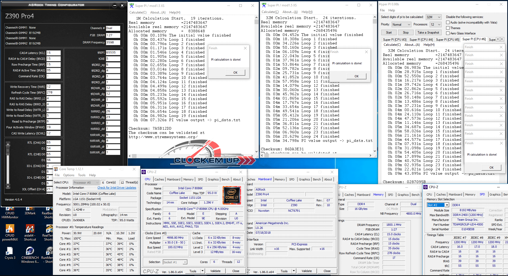Enable Audio service disable checkbox
Image resolution: width=508 pixels, height=276 pixels.
coord(448,22)
